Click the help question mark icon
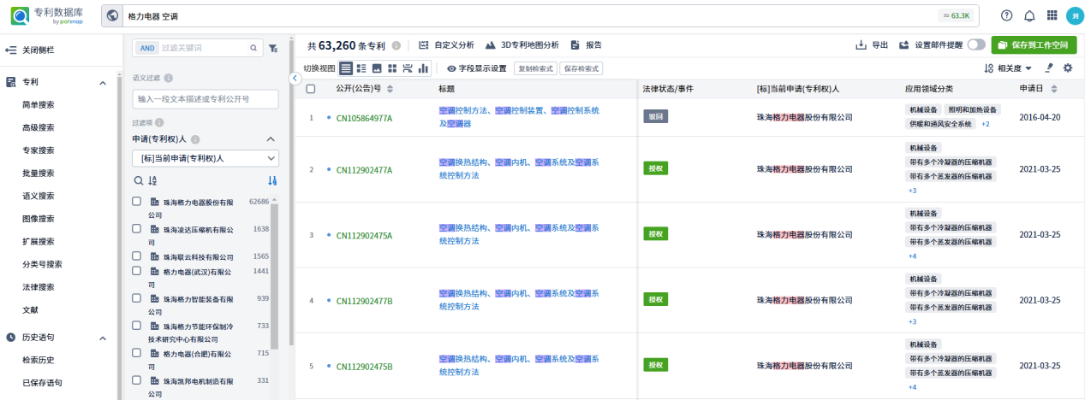 click(1006, 15)
